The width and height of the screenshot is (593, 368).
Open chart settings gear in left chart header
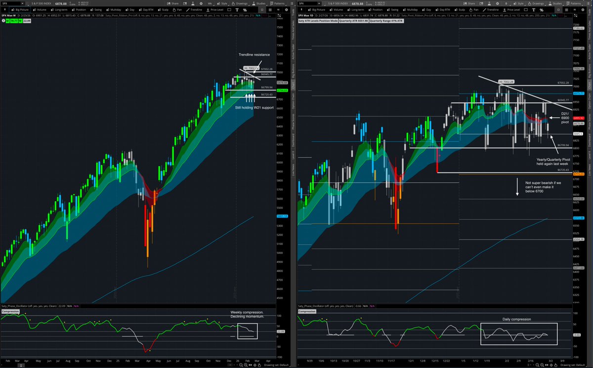click(201, 3)
